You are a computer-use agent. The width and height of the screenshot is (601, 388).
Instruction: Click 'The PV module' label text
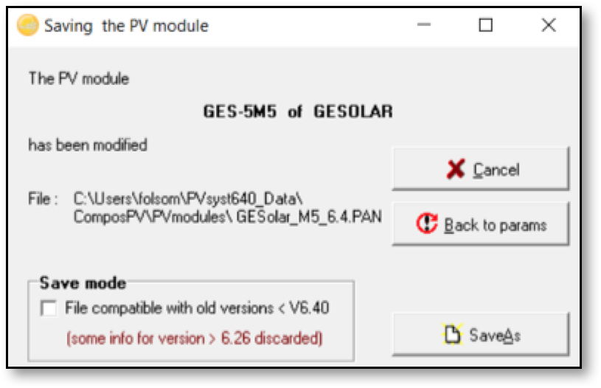[79, 79]
